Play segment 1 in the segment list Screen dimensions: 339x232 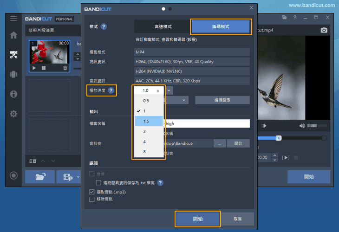tap(34, 68)
